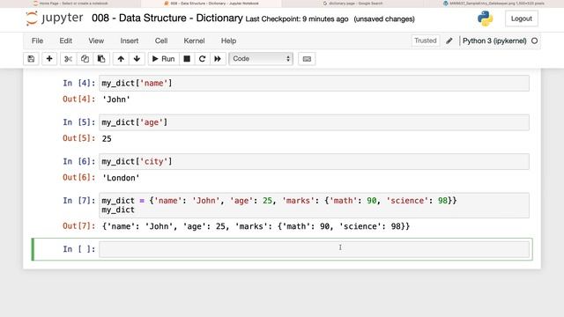Paste cells below icon

[101, 59]
